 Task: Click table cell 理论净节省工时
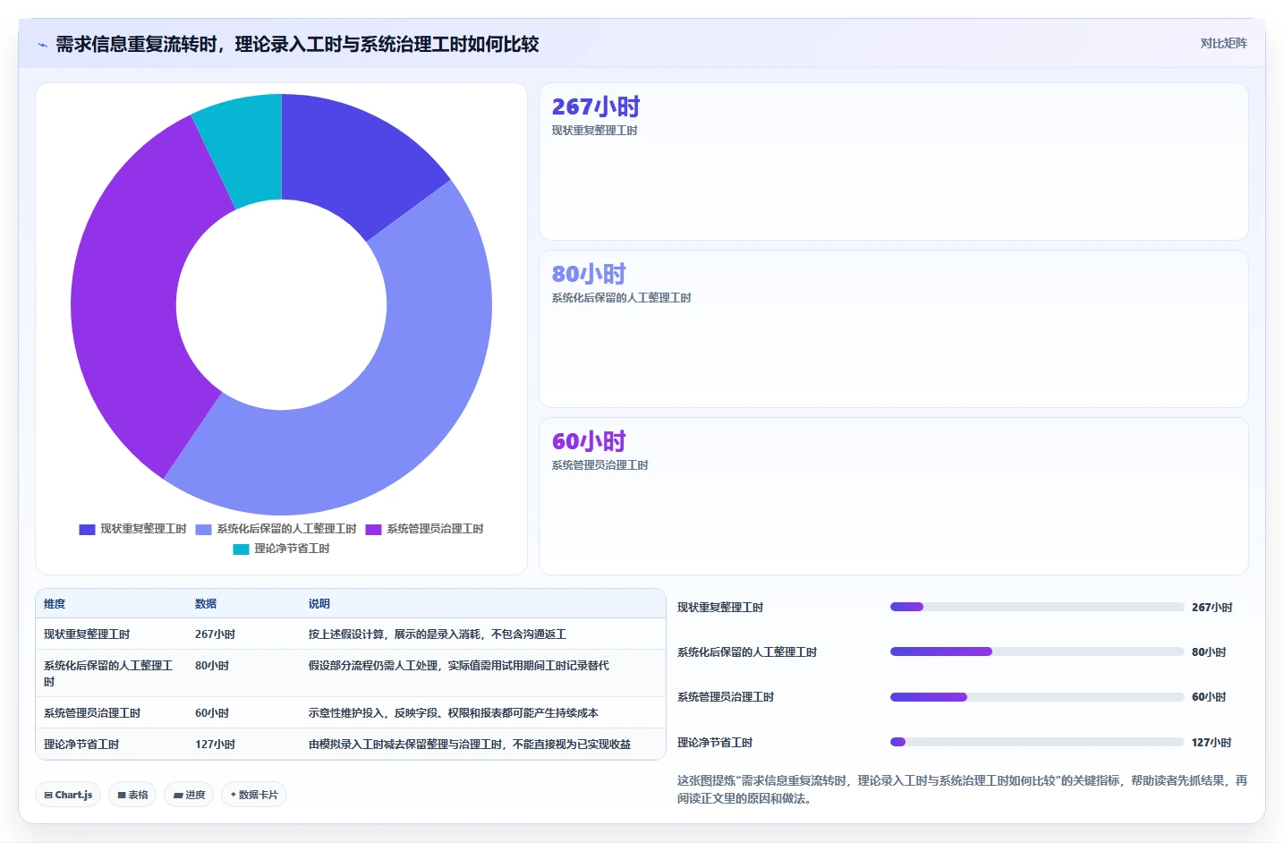pos(81,745)
